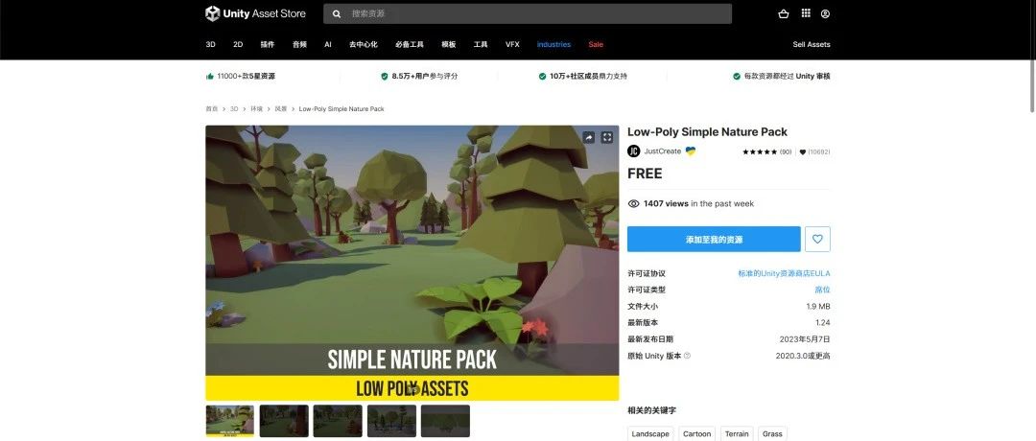The height and width of the screenshot is (441, 1036).
Task: Click the main Simple Nature Pack preview image
Action: coord(412,263)
